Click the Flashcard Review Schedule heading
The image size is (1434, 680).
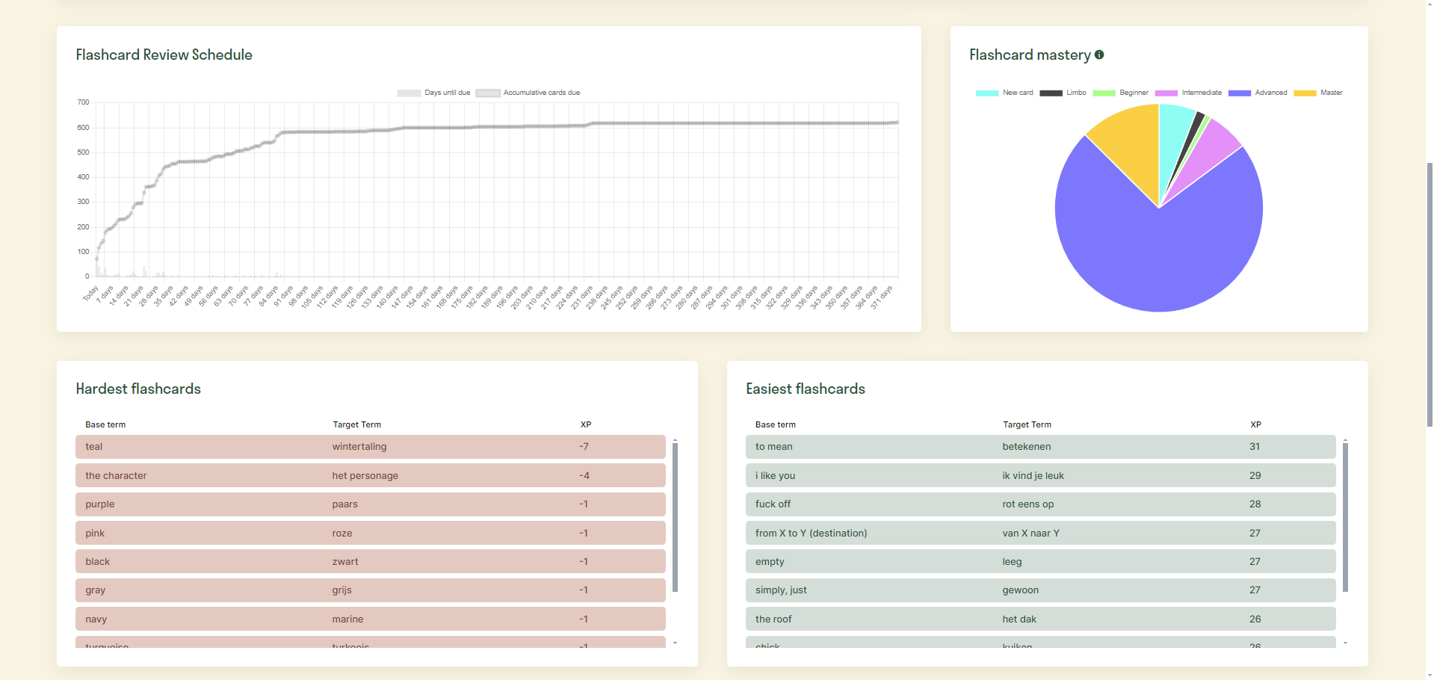[x=164, y=55]
